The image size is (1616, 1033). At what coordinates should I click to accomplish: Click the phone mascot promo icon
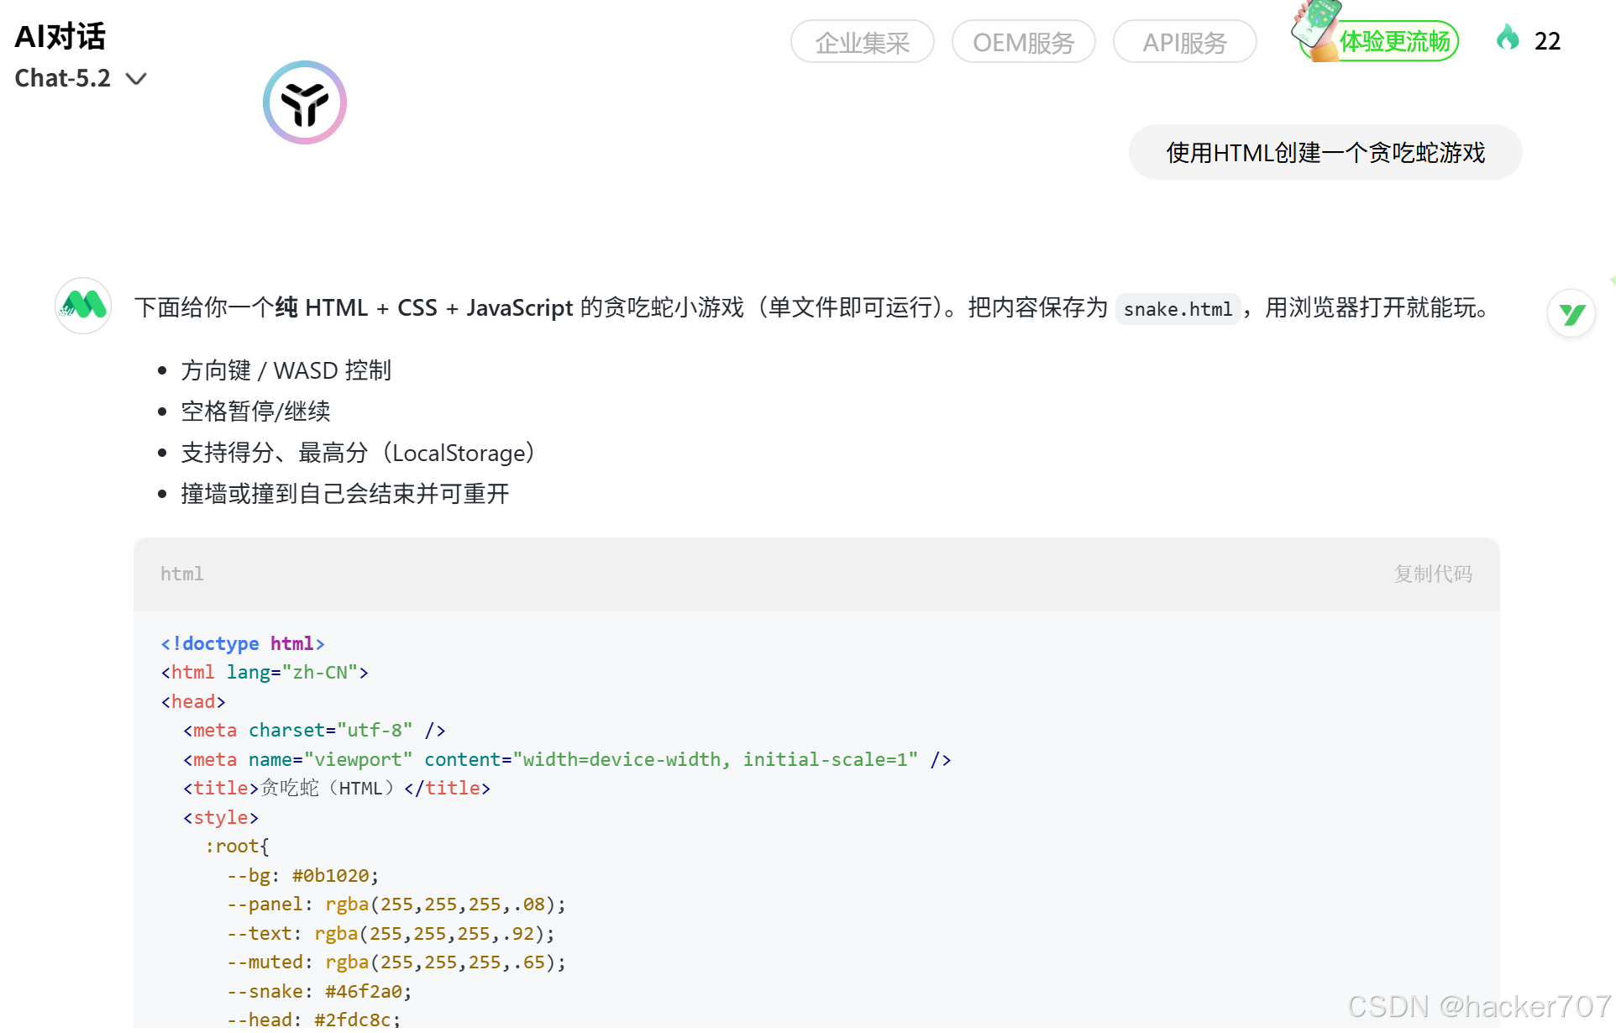pos(1314,25)
